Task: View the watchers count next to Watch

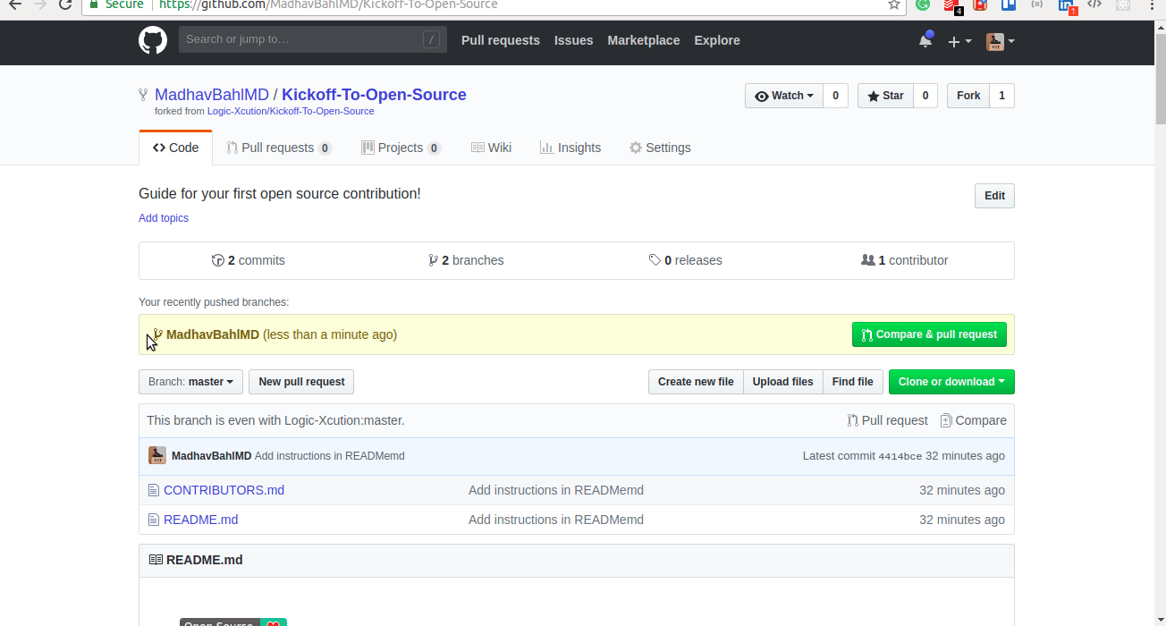Action: pos(835,96)
